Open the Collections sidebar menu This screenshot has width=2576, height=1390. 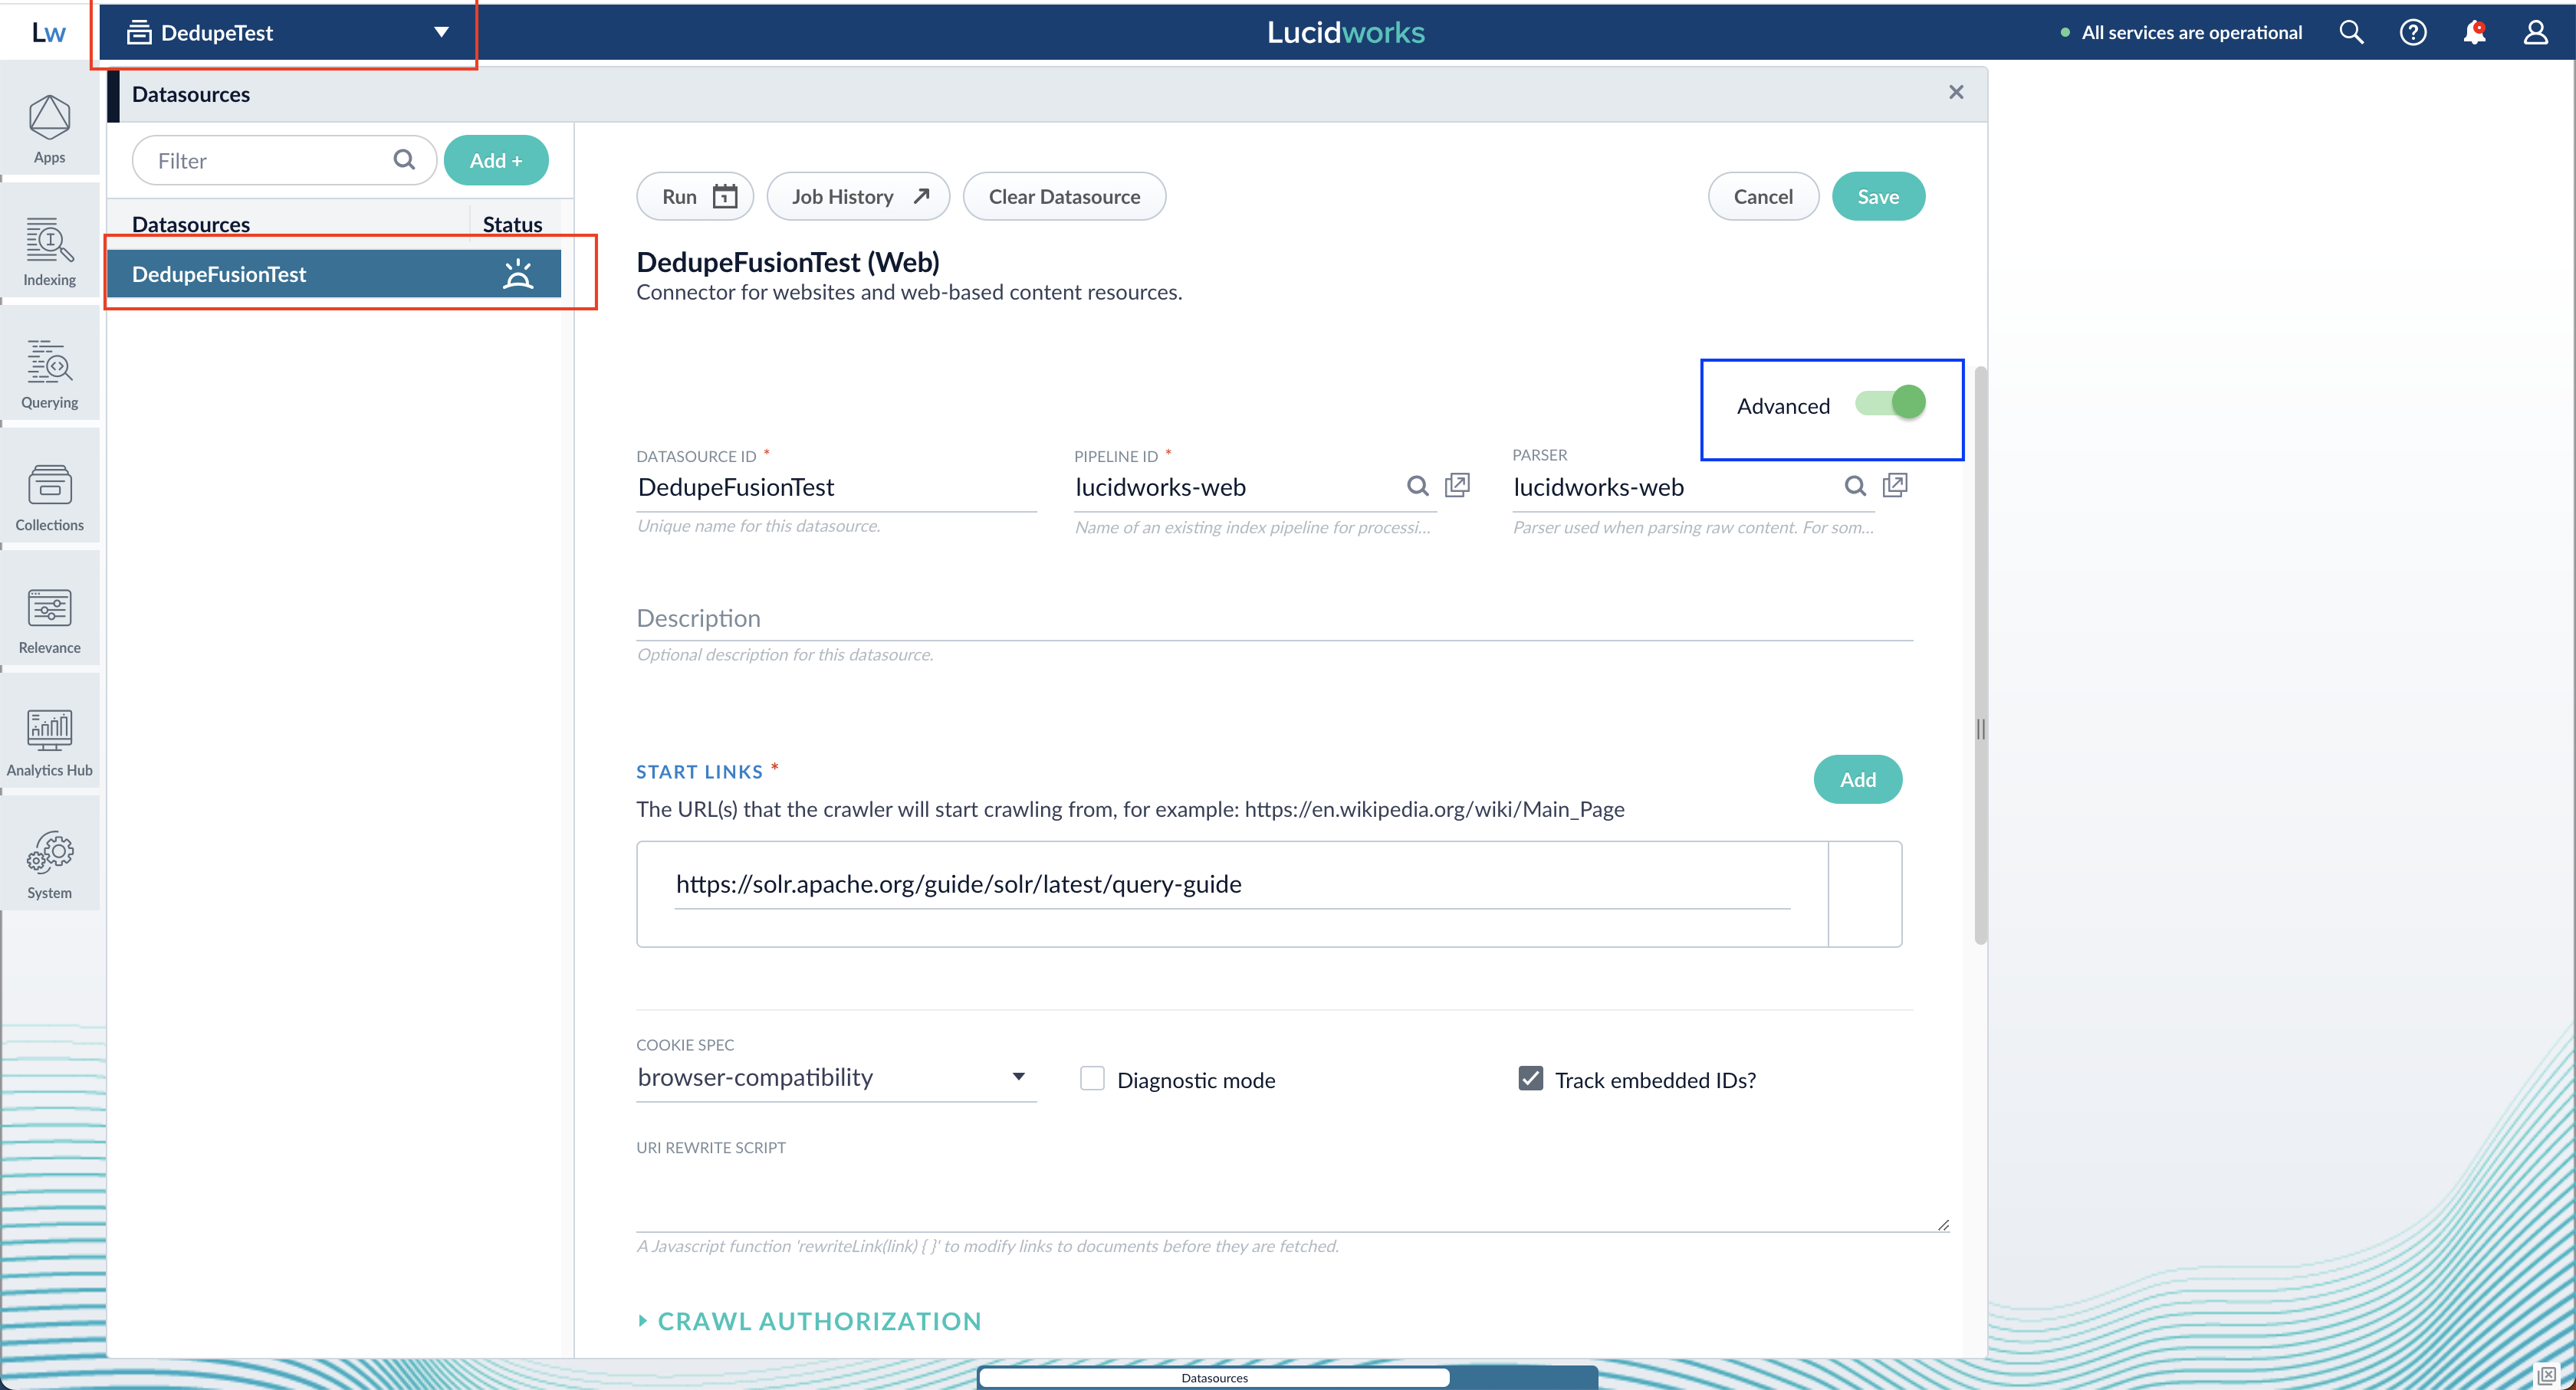pos(49,497)
